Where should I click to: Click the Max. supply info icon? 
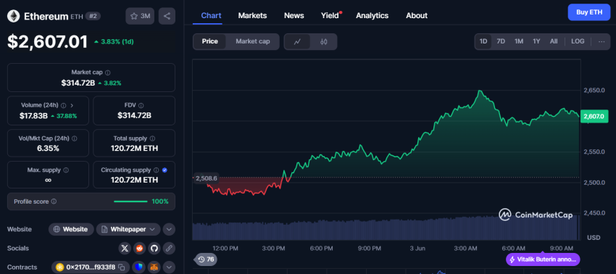66,170
